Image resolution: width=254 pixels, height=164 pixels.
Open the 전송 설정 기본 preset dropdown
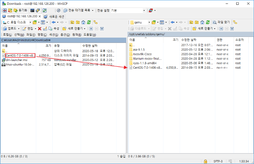pos(144,10)
